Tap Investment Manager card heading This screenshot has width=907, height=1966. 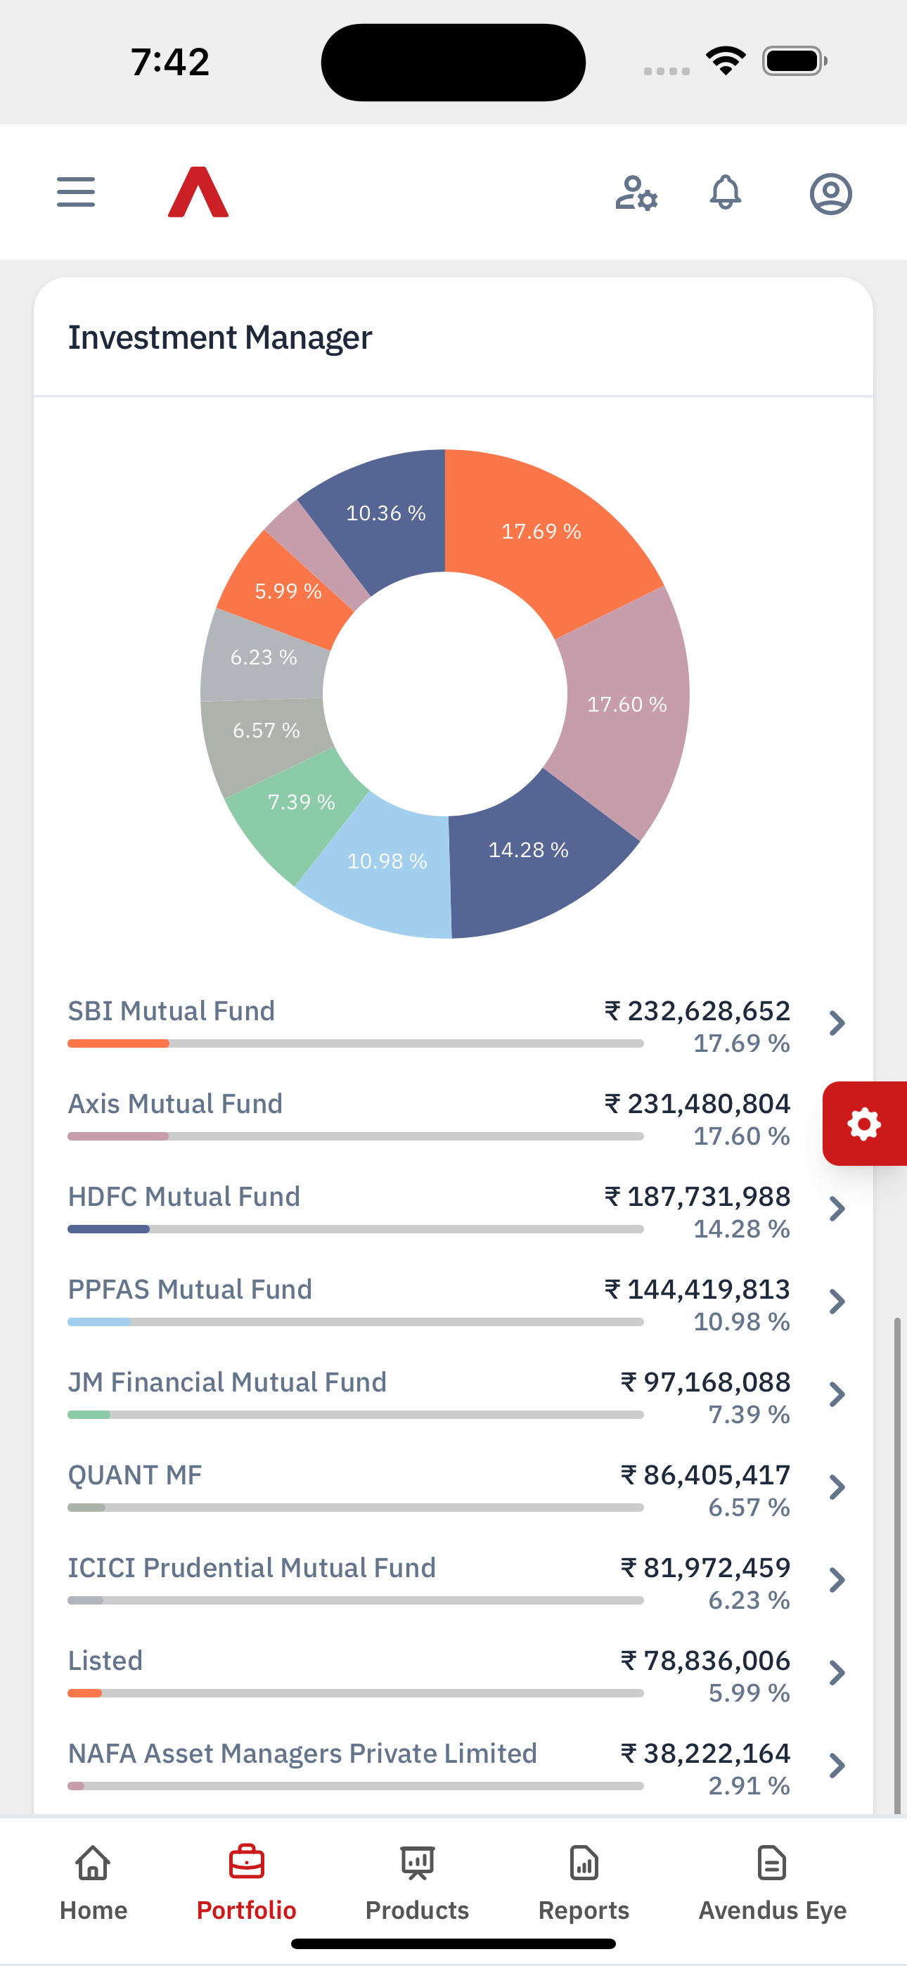220,338
